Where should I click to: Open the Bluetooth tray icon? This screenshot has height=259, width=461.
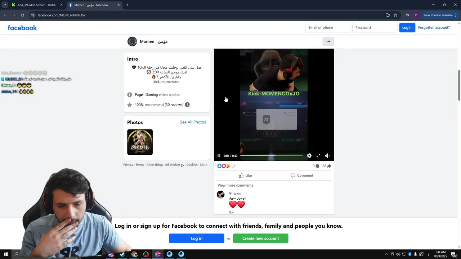coord(410,254)
